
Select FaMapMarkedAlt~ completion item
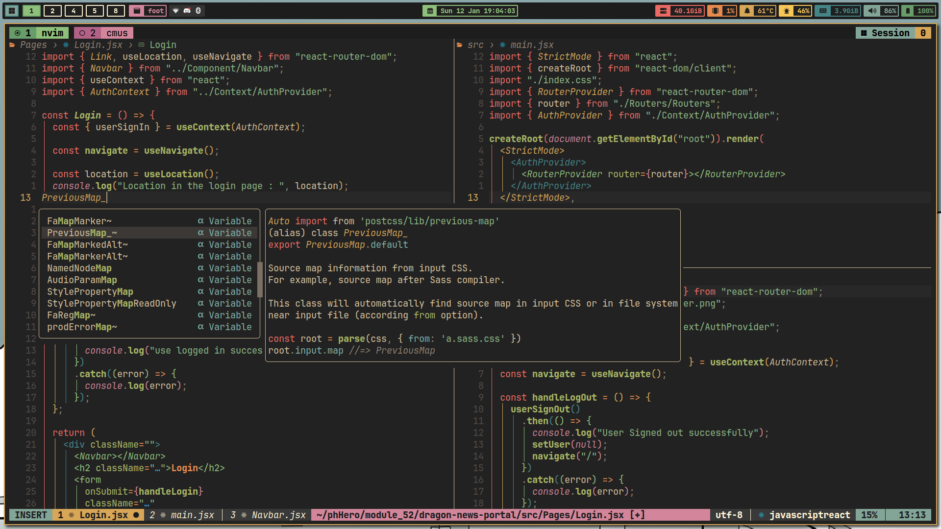[x=149, y=245]
